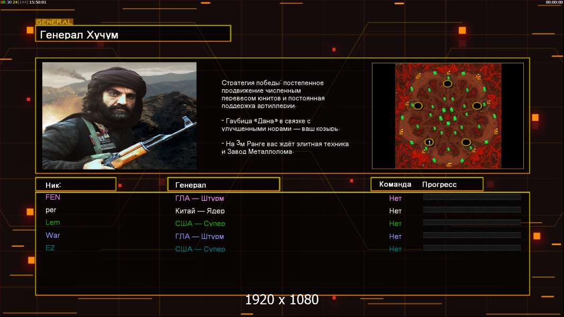
Task: Select the top start position circle on minimap
Action: click(448, 83)
